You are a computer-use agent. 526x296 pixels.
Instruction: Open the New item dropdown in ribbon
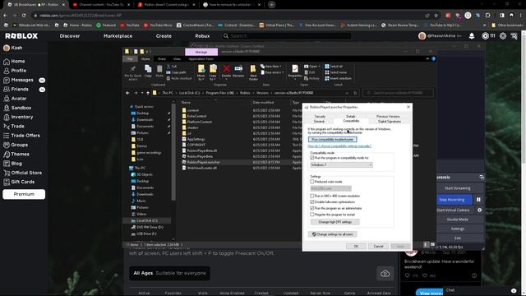(271, 67)
